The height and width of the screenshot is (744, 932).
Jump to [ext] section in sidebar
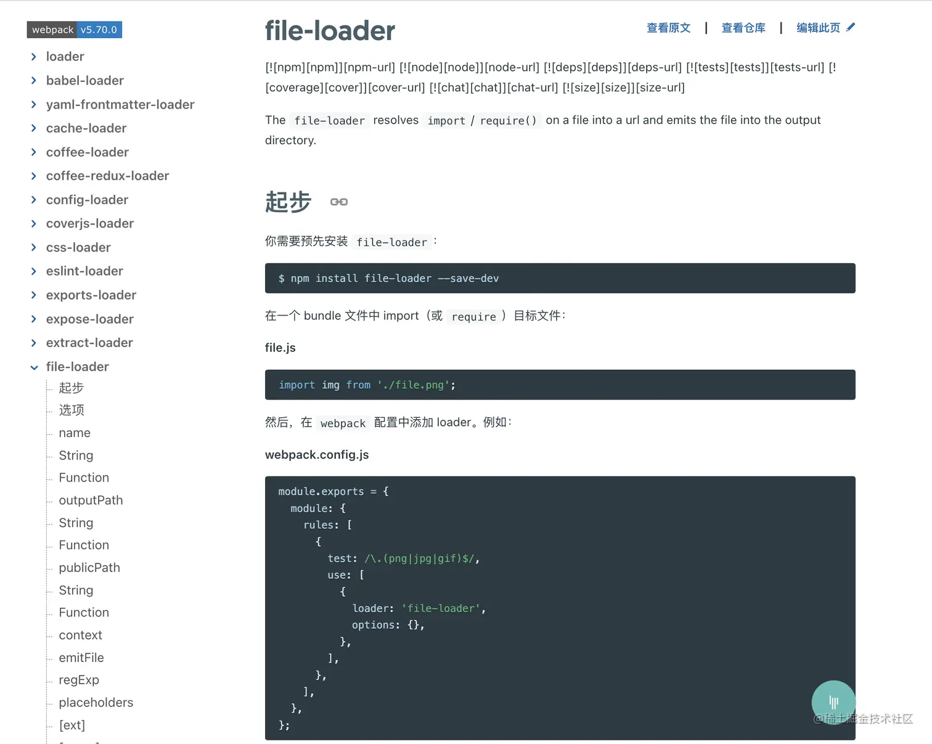72,726
